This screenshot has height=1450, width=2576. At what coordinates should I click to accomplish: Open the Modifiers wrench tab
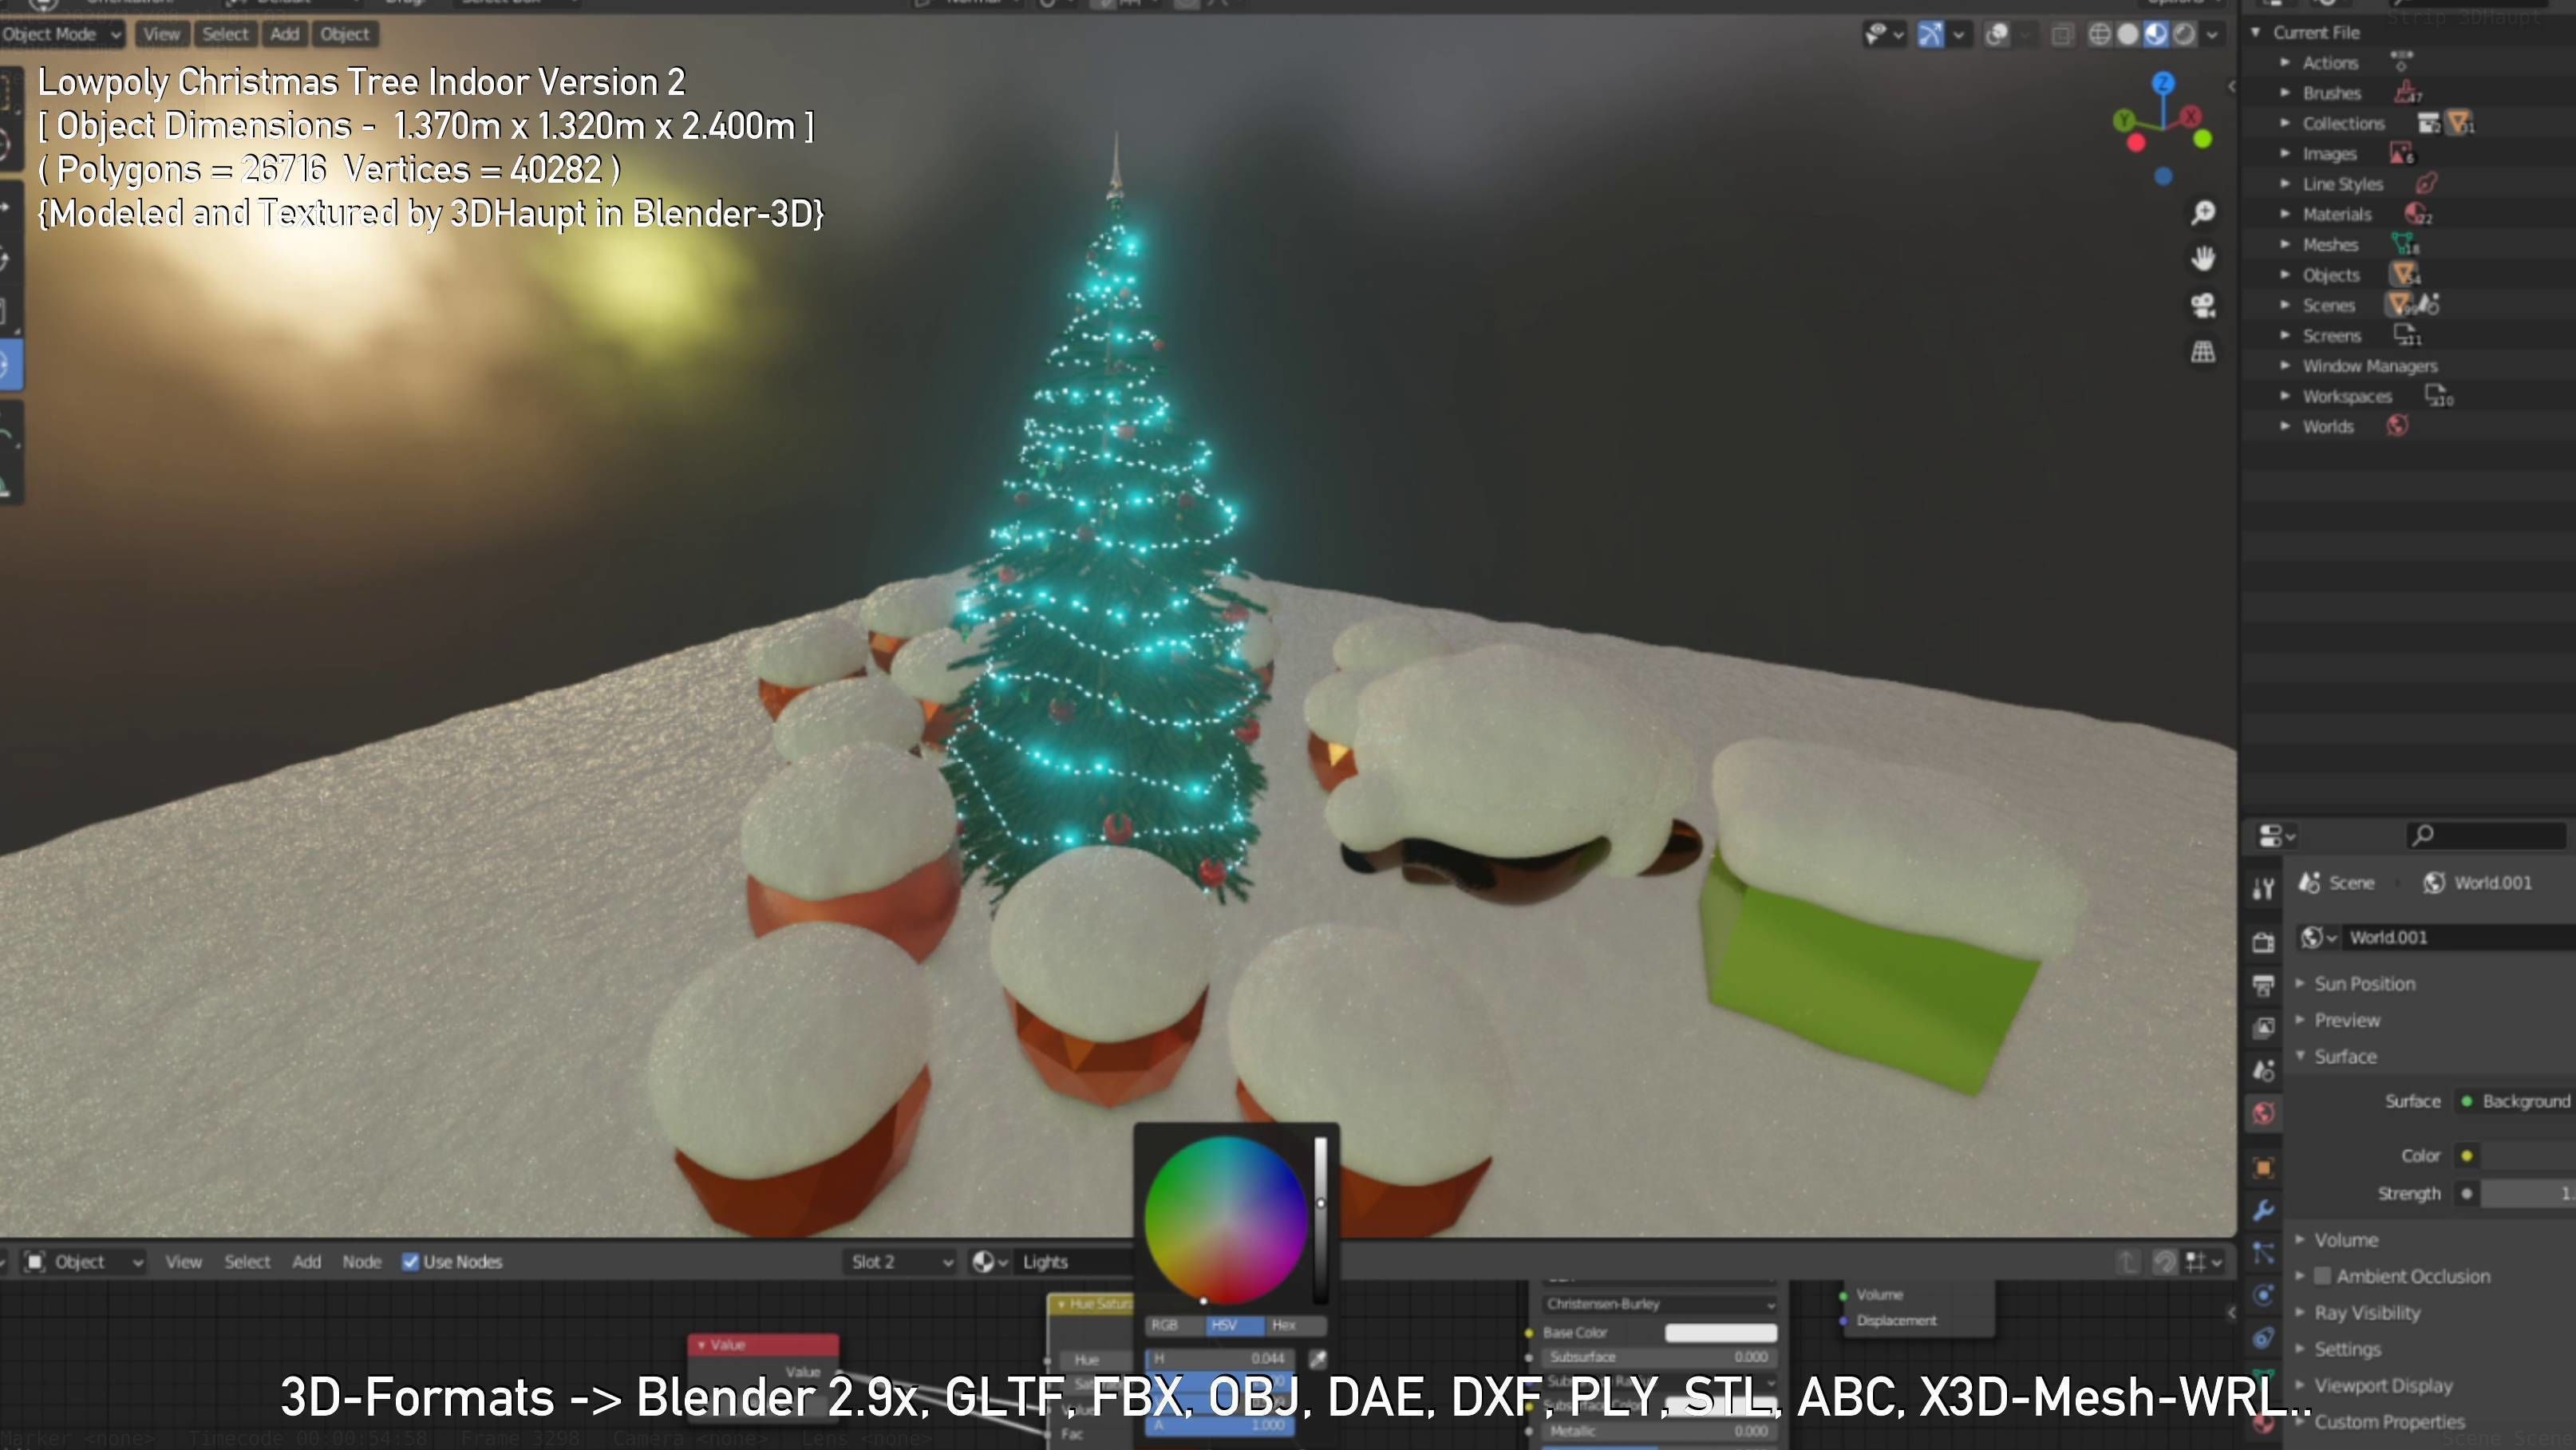click(2263, 1210)
